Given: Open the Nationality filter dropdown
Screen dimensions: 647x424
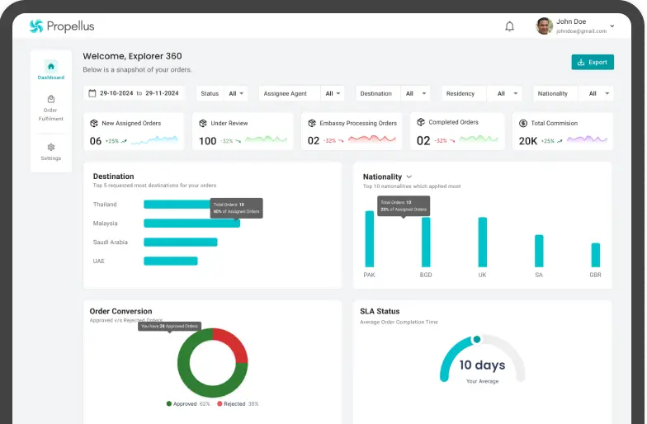Looking at the screenshot, I should 573,93.
